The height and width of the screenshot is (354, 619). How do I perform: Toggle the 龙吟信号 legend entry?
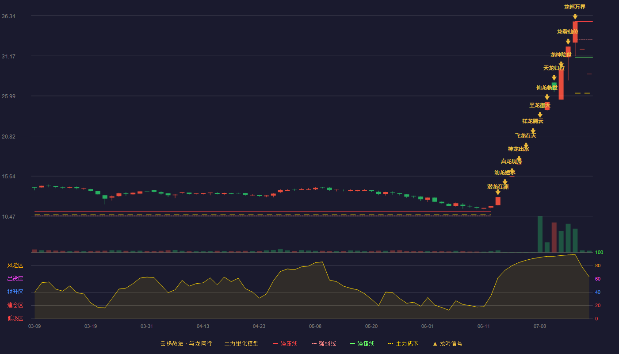pos(447,343)
